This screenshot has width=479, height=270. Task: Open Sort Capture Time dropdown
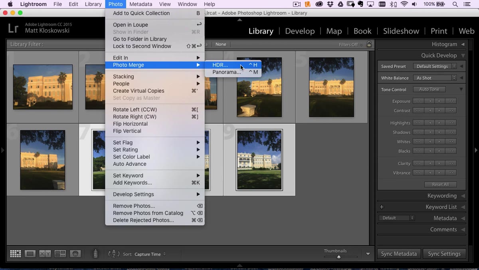150,254
